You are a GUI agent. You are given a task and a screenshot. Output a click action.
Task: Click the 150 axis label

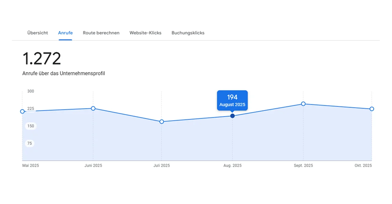(30, 126)
